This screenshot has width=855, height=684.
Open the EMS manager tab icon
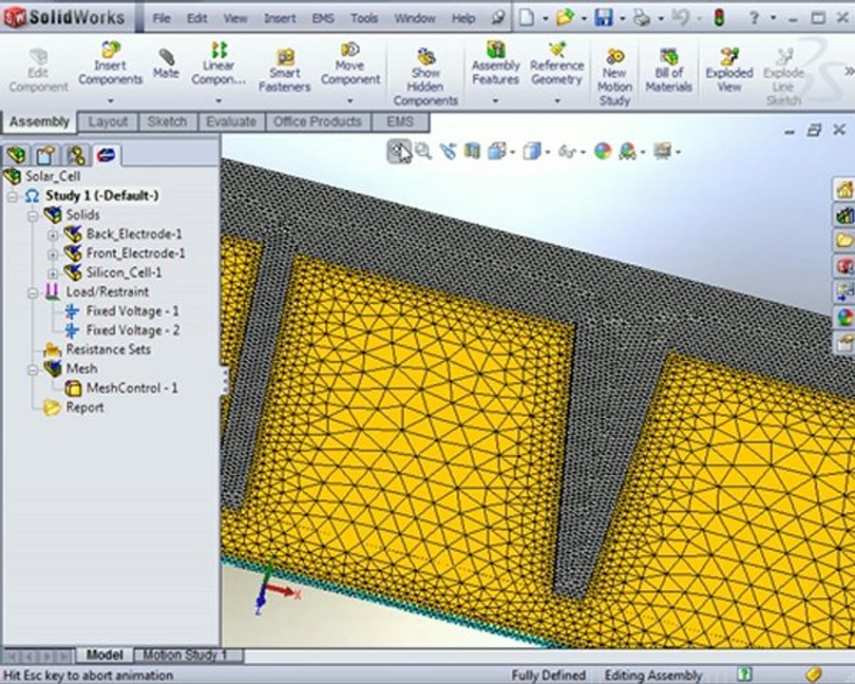pyautogui.click(x=106, y=155)
